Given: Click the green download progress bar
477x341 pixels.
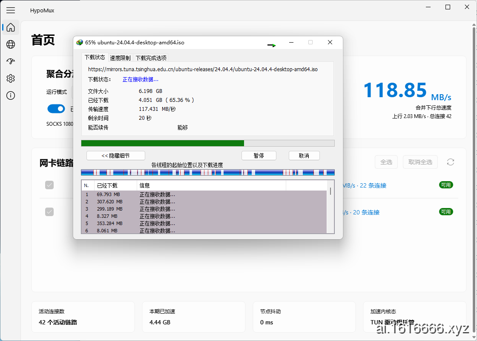Looking at the screenshot, I should (x=208, y=143).
